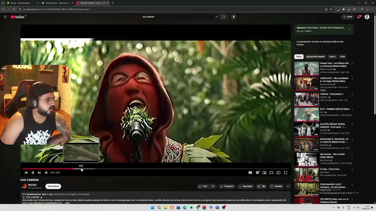376x211 pixels.
Task: Open the ROCKIA channel avatar
Action: [x=23, y=186]
